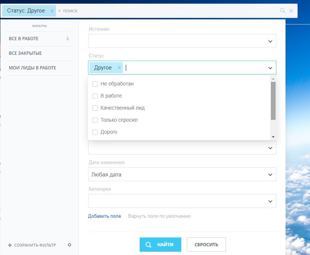Open the 'Дата изменения' date dropdown
The height and width of the screenshot is (255, 310).
click(270, 175)
